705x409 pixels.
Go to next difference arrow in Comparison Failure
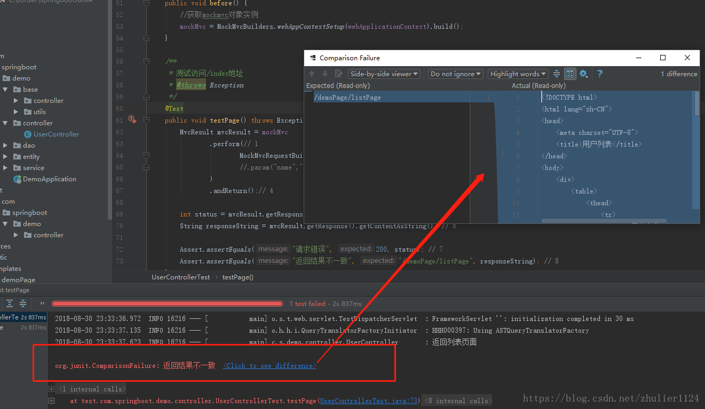click(x=326, y=74)
